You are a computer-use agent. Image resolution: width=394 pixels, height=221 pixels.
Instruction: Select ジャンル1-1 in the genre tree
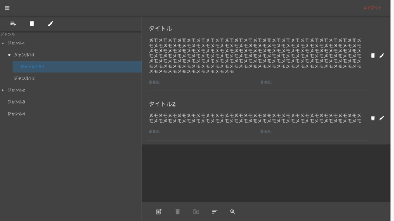[x=24, y=55]
